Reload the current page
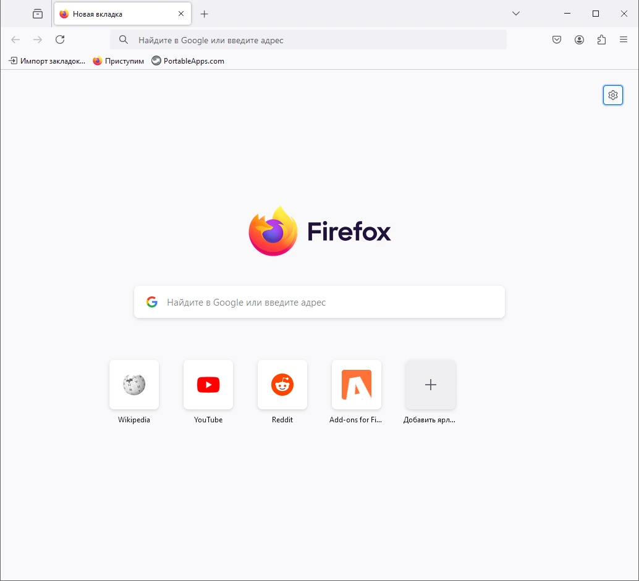 point(60,40)
